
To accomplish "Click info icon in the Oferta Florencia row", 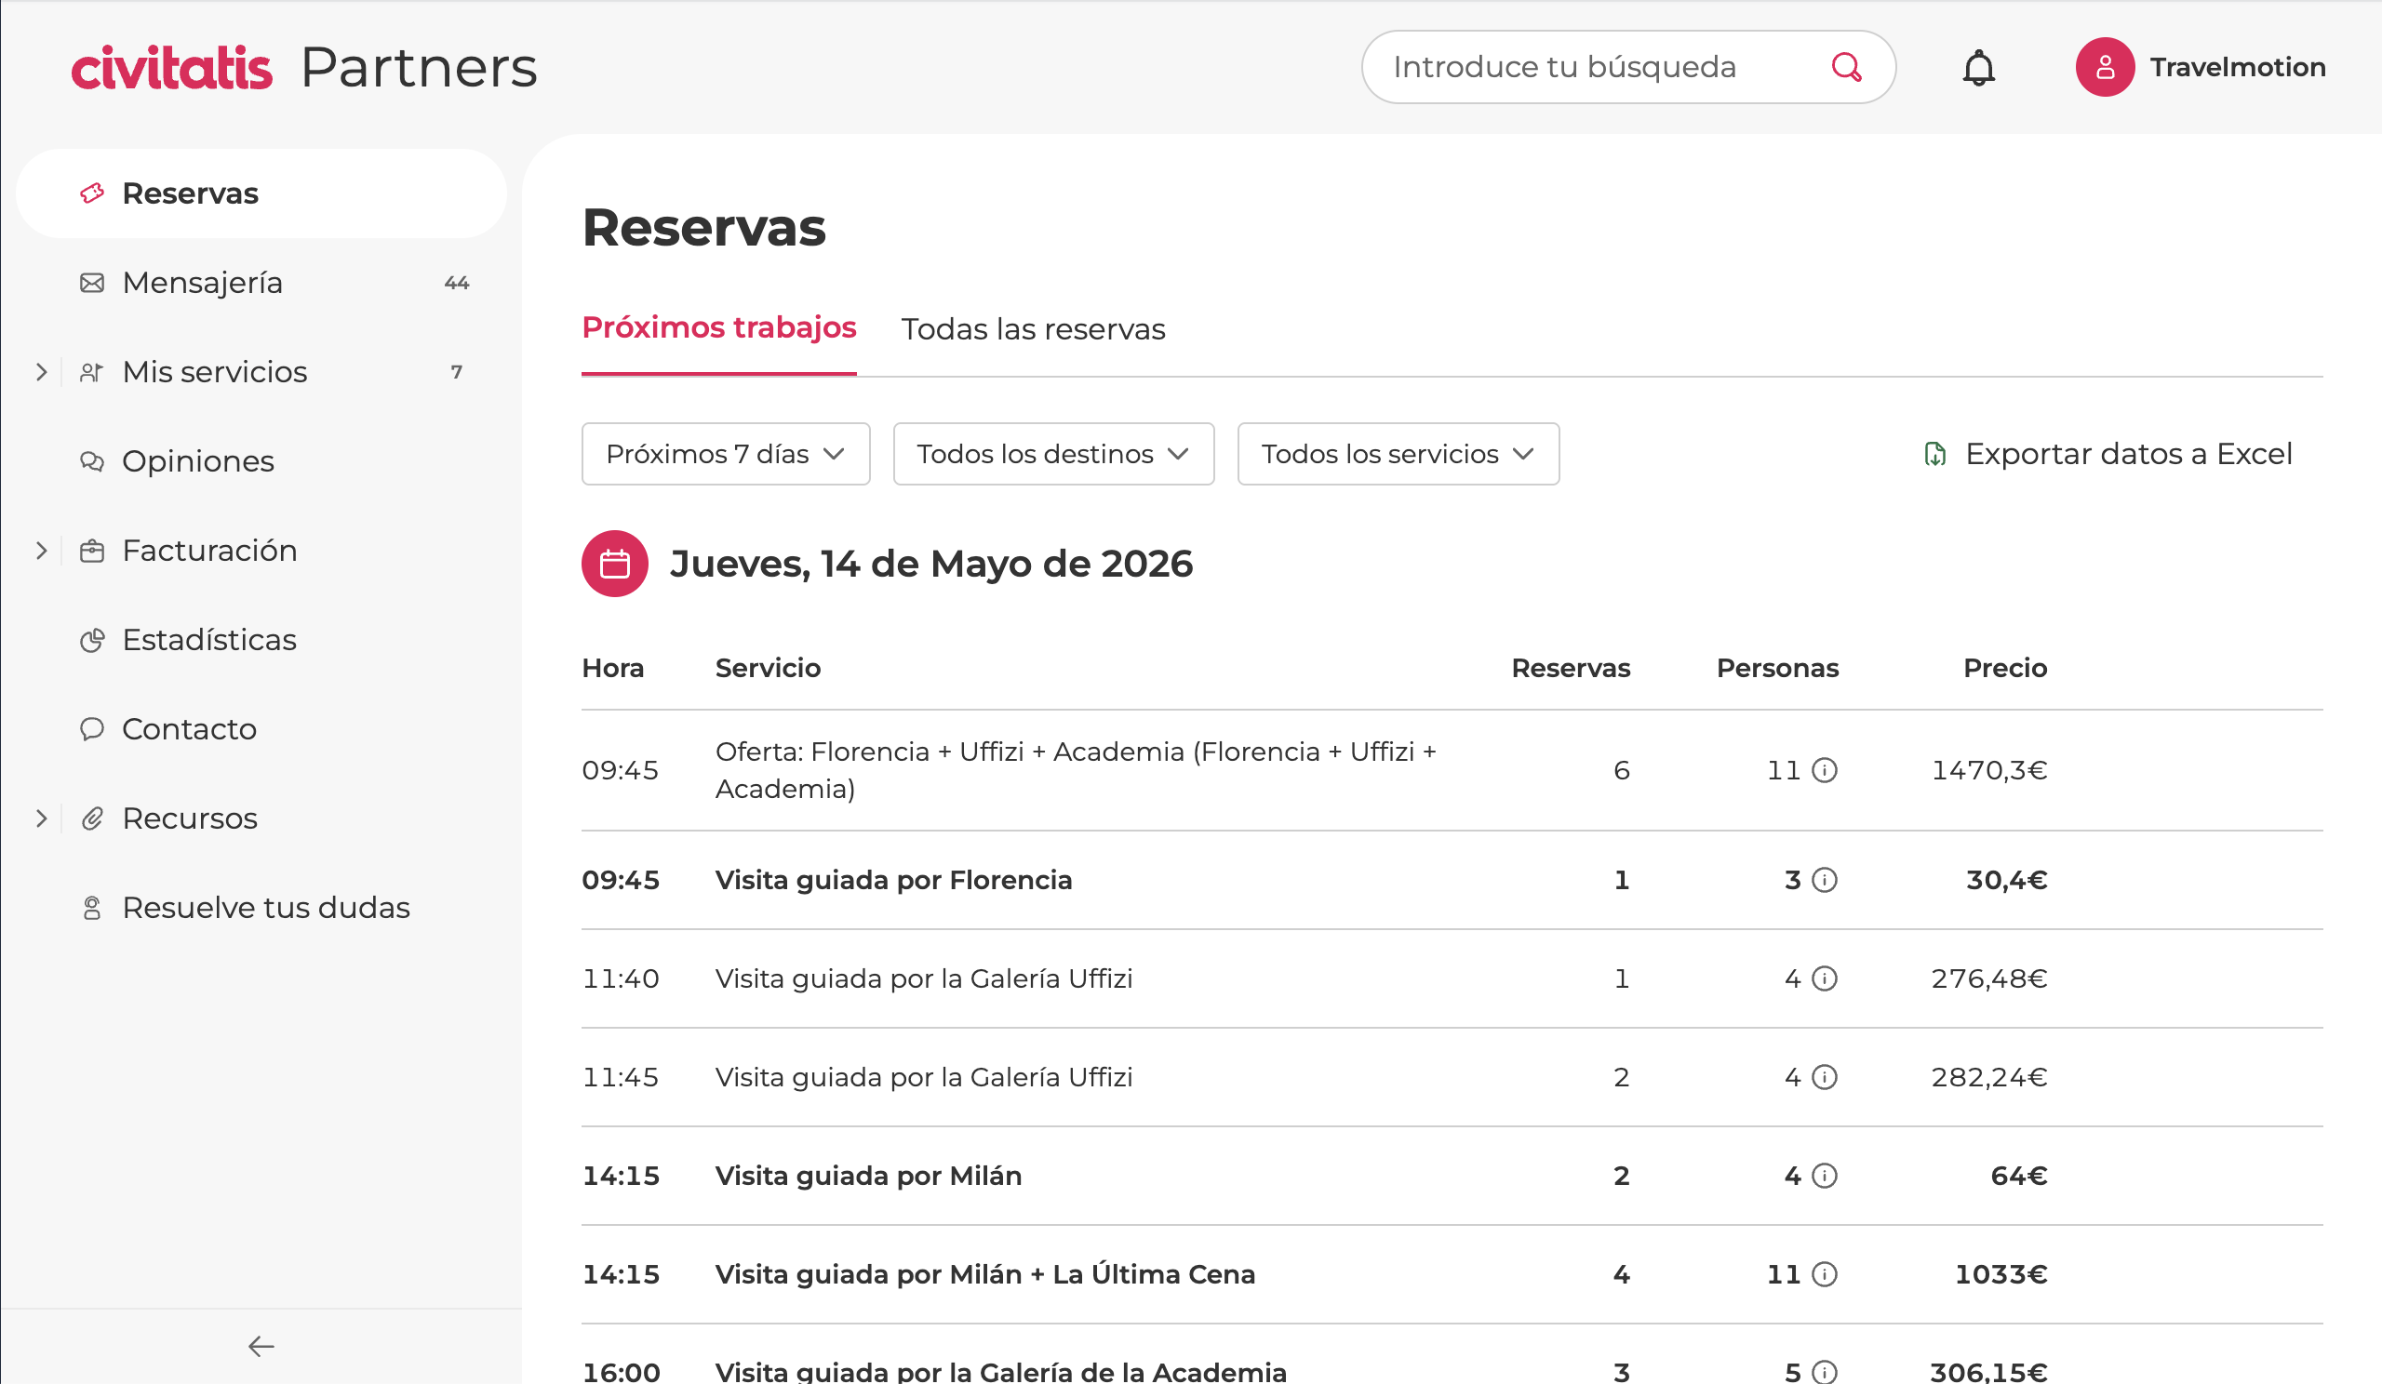I will click(1825, 771).
